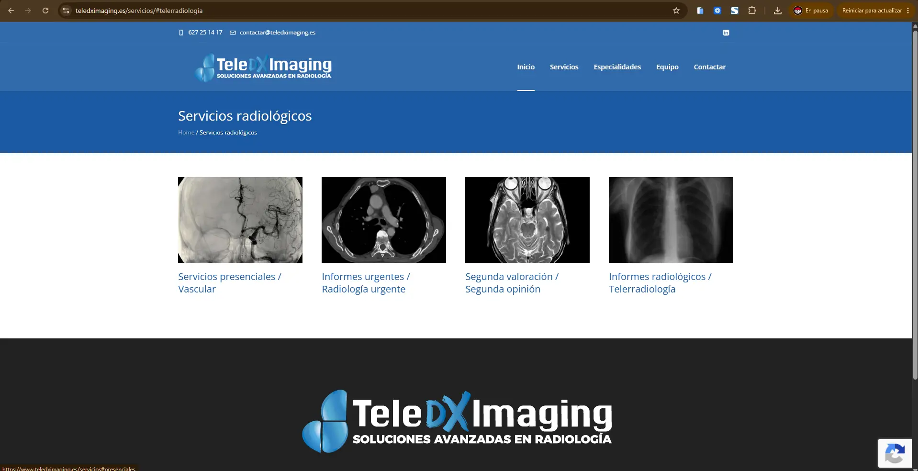The height and width of the screenshot is (471, 918).
Task: Click the blue gear extension icon
Action: (x=717, y=11)
